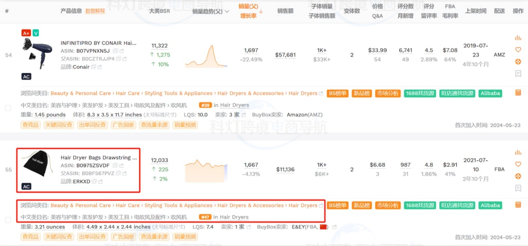Open parent ASIN B0CZTRJJP4 external link icon
The width and height of the screenshot is (528, 246).
(125, 59)
